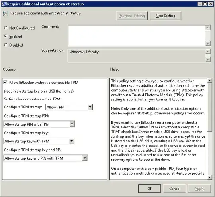Click the Previous Setting button
This screenshot has width=215, height=197.
[x=132, y=16]
